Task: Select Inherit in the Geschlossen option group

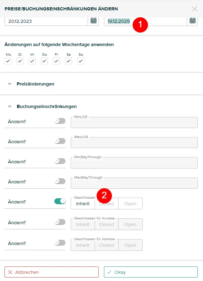Action: click(83, 204)
